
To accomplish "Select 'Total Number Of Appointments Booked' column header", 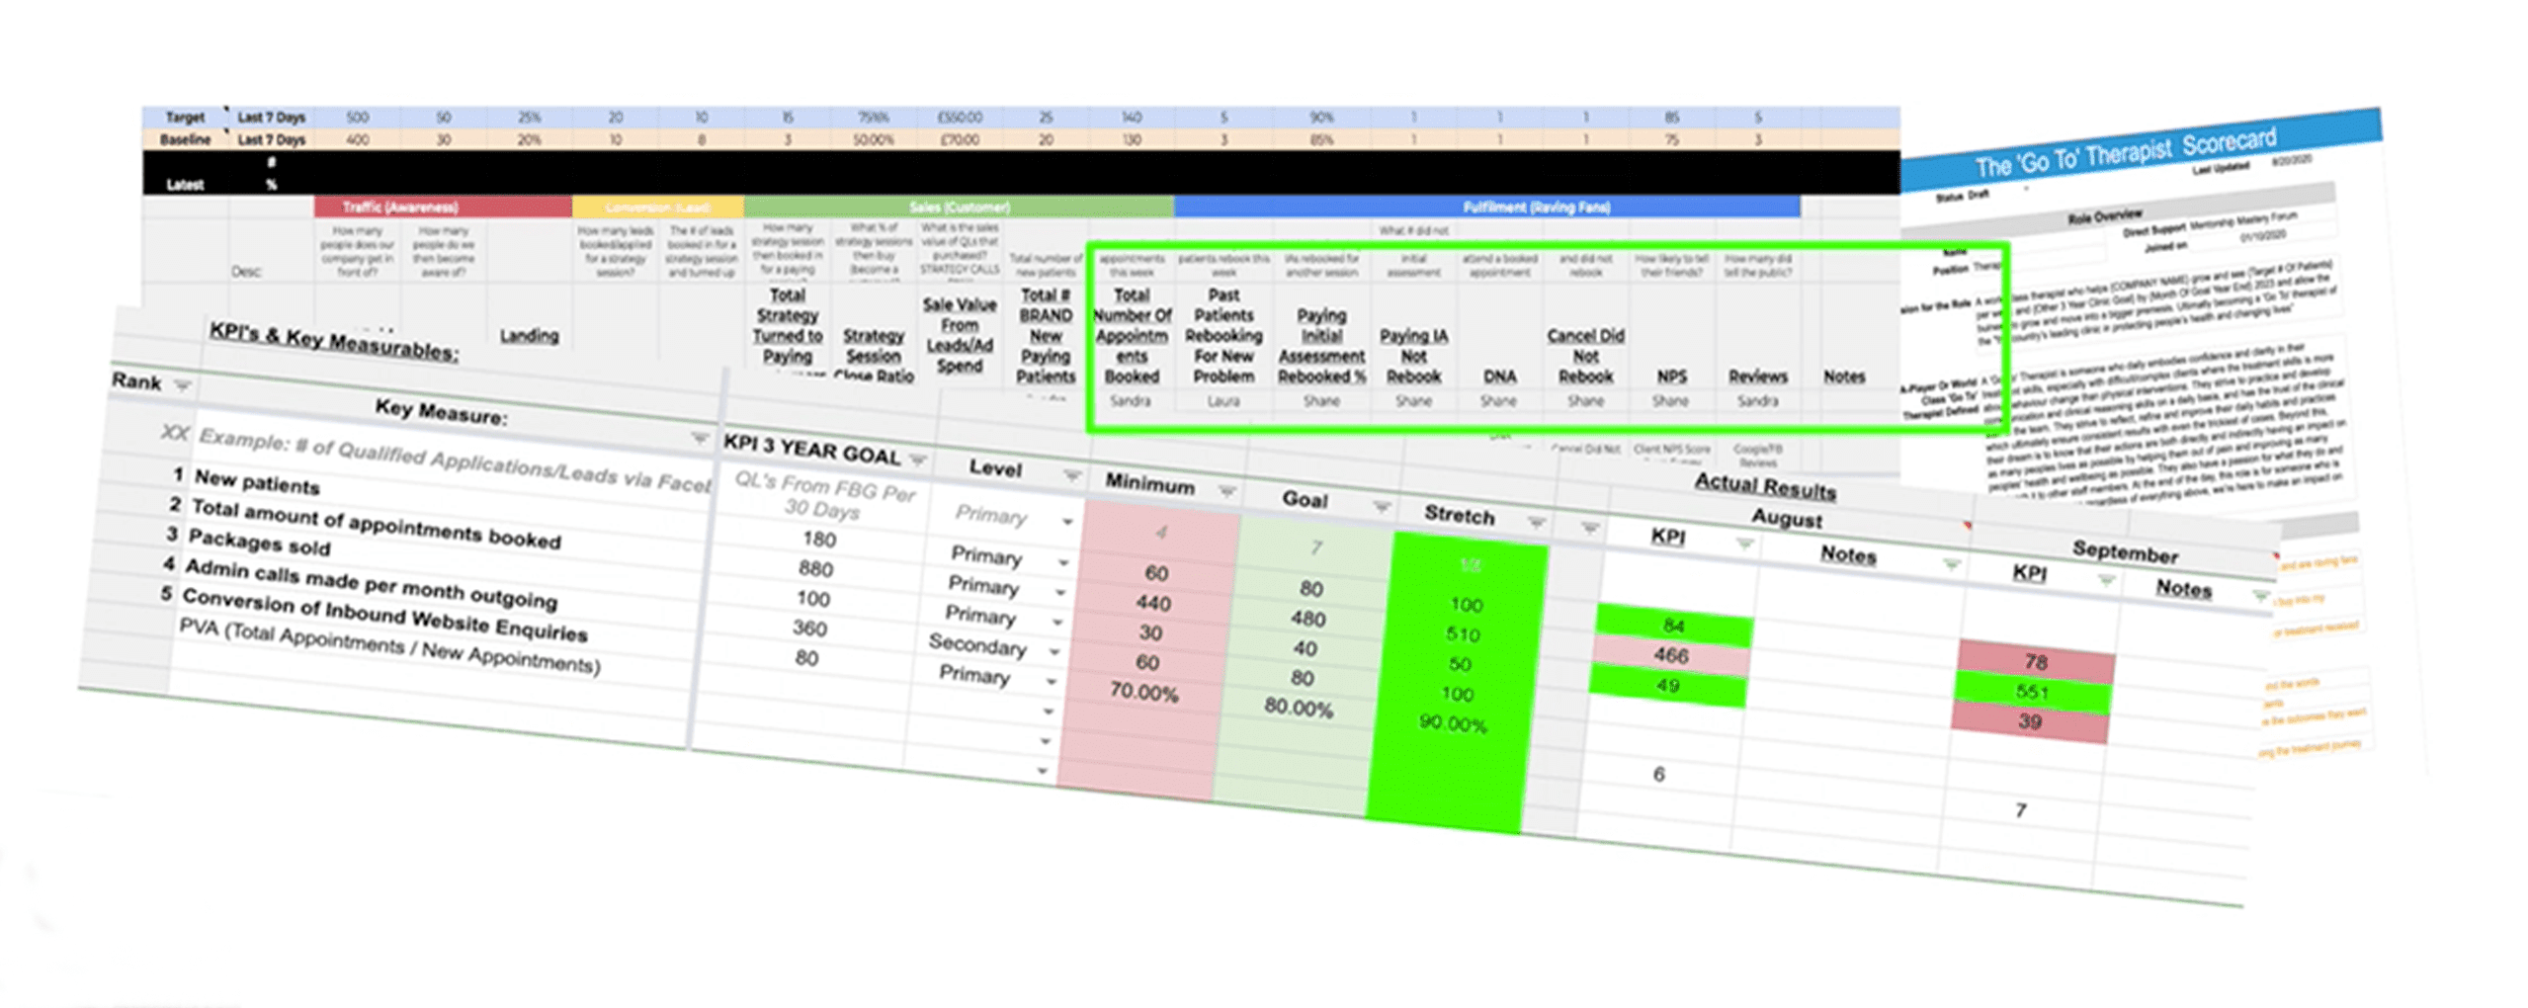I will coord(1132,336).
